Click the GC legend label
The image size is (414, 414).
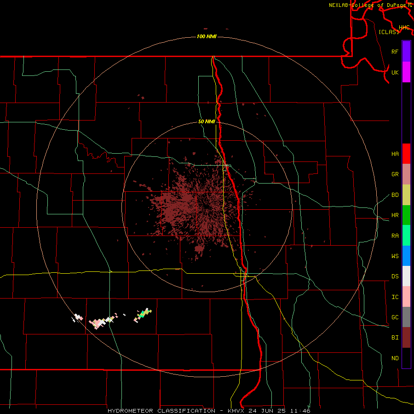click(x=395, y=317)
